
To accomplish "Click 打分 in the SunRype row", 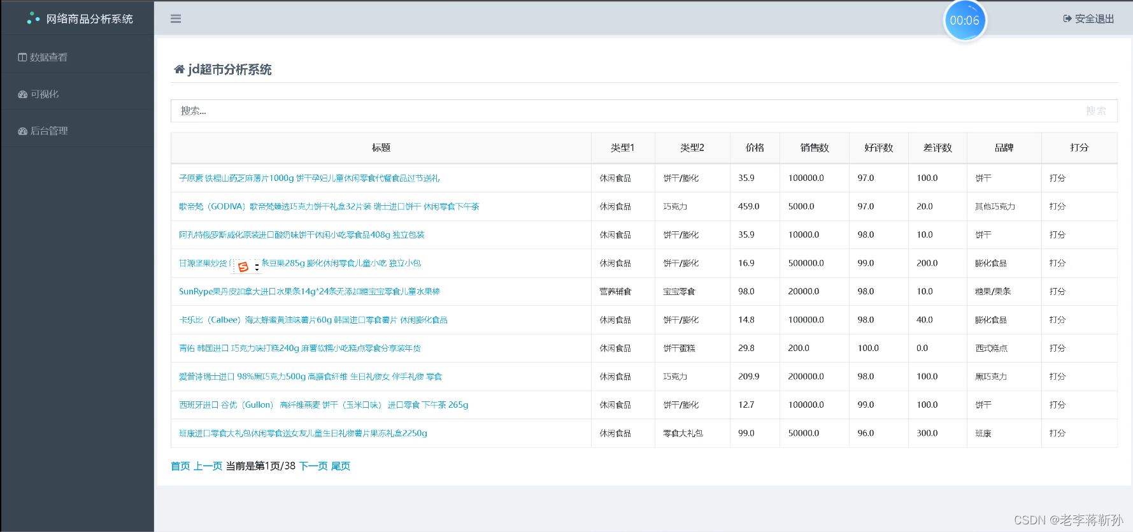I will tap(1057, 292).
